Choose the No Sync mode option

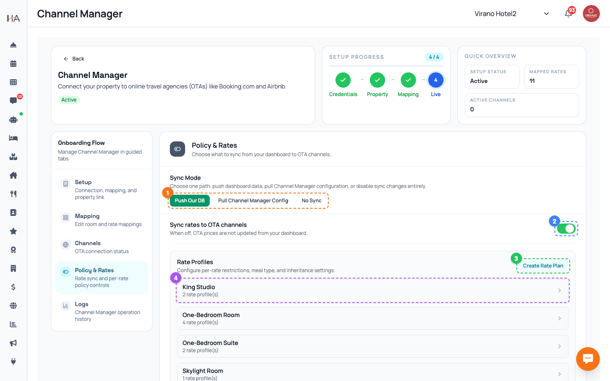(311, 201)
